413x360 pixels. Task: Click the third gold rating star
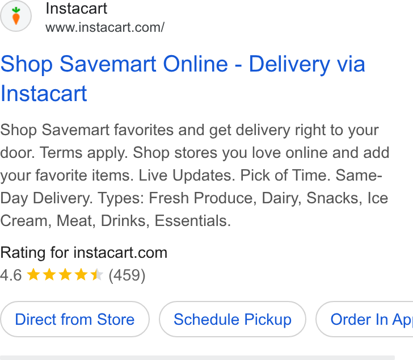65,274
